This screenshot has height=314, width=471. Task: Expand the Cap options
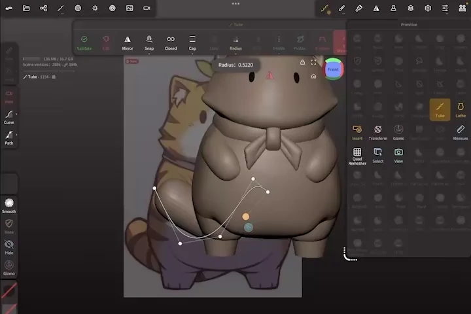click(x=192, y=43)
